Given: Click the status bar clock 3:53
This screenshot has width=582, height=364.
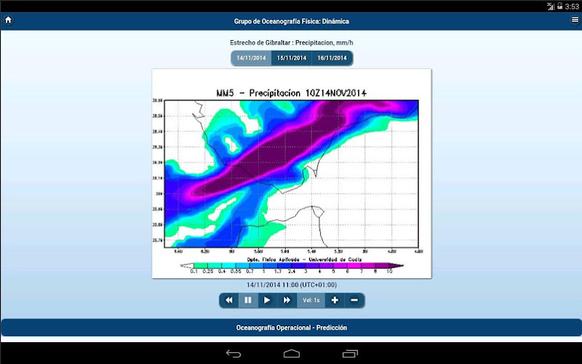Looking at the screenshot, I should click(572, 7).
